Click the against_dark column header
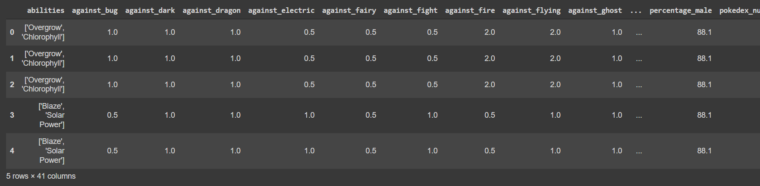Screen dimensions: 760x186 (x=150, y=10)
